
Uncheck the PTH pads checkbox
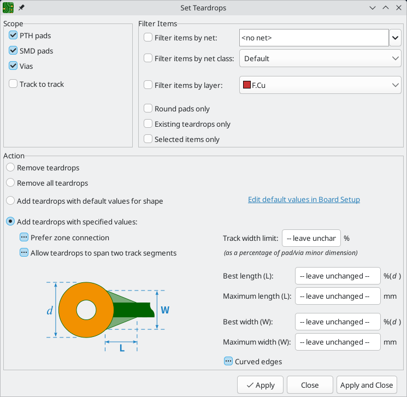pos(13,35)
